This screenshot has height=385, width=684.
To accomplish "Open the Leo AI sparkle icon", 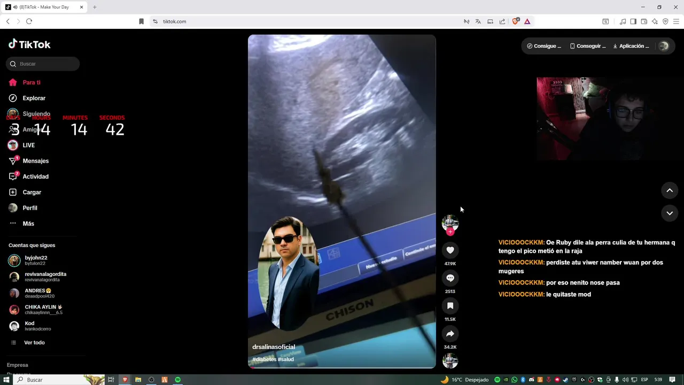I will [x=655, y=21].
